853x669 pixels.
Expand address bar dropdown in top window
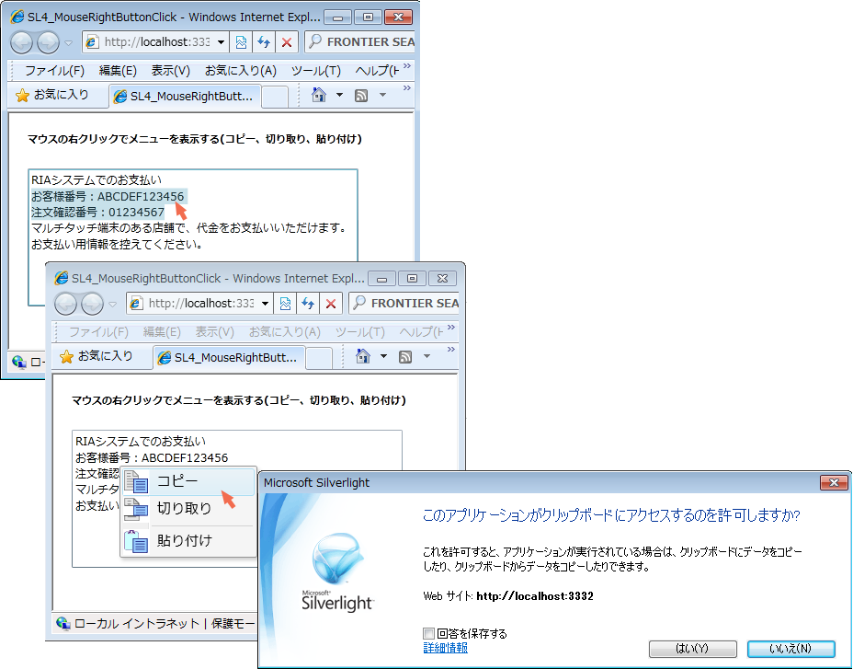coord(221,42)
